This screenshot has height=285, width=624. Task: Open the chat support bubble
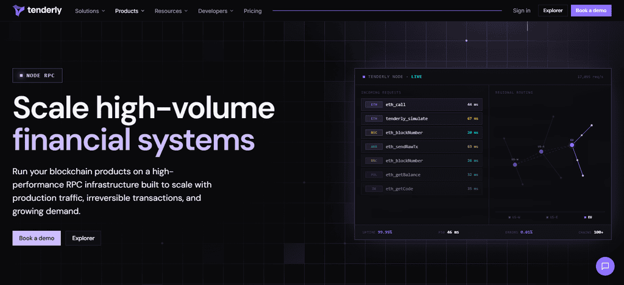605,266
